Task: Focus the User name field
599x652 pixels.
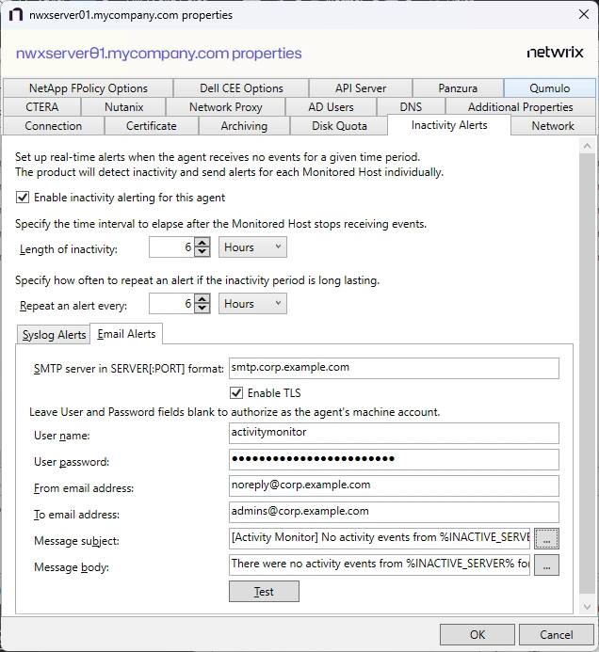Action: (394, 433)
